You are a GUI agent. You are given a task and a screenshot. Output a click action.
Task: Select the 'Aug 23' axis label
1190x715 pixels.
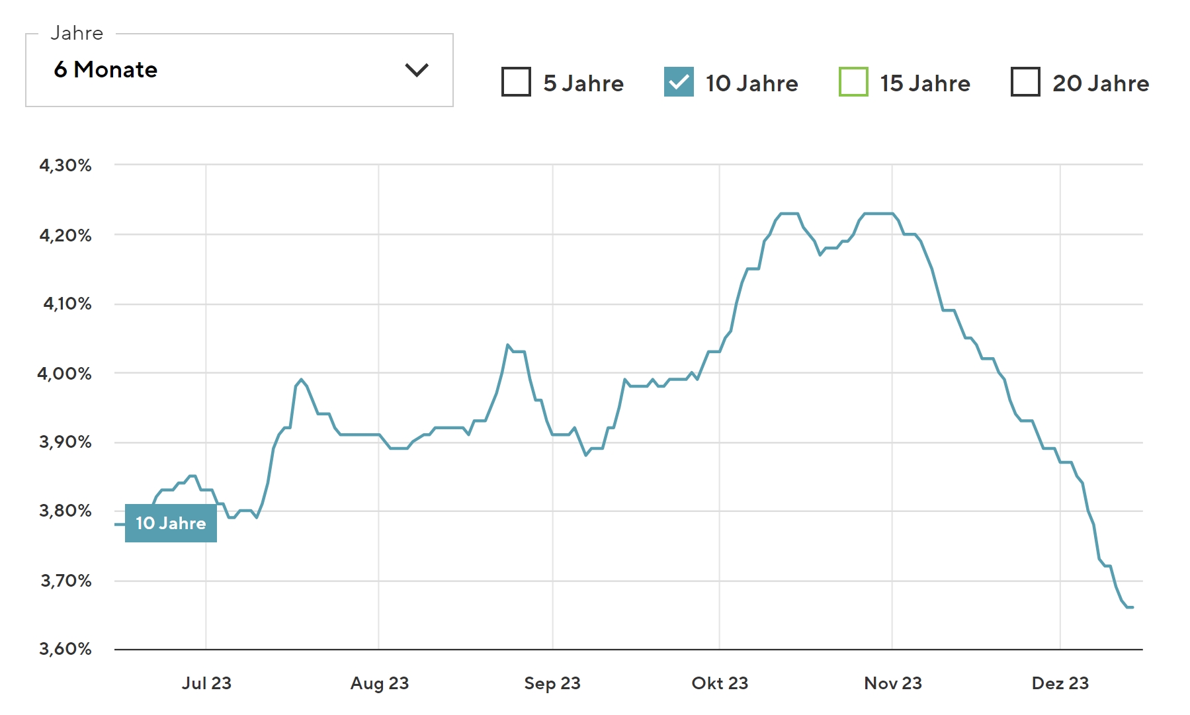pos(380,683)
